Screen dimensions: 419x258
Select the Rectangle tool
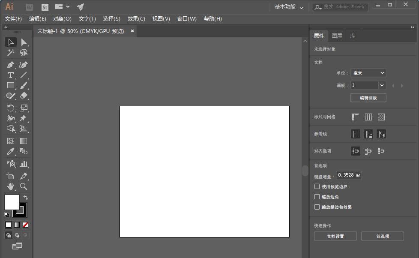[11, 85]
